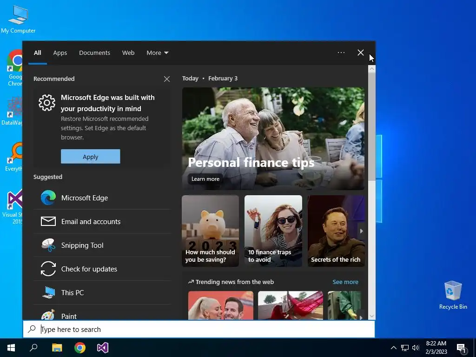Screen dimensions: 476x357
Task: Launch Paint from the suggestions list
Action: coord(102,313)
